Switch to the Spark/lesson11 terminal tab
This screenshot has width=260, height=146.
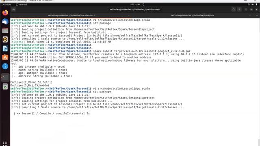71,15
